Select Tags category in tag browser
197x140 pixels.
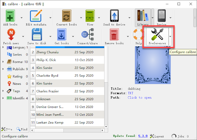click(x=17, y=91)
